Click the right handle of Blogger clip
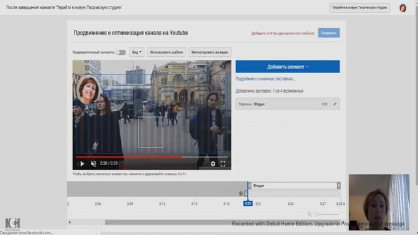 (338, 185)
